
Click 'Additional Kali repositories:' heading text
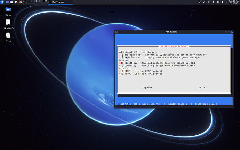click(x=138, y=52)
